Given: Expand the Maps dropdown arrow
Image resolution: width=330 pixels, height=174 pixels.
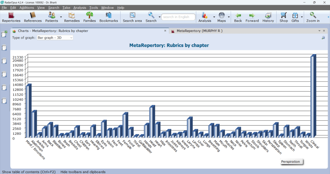Looking at the screenshot, I should pyautogui.click(x=229, y=17).
